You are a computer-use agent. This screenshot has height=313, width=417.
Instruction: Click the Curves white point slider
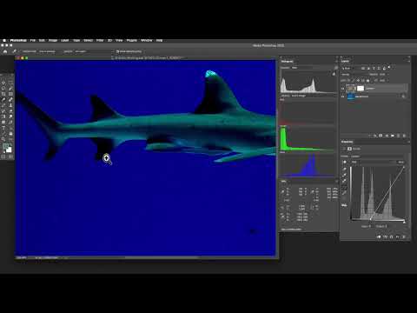(404, 222)
